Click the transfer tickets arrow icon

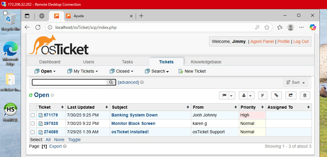pyautogui.click(x=291, y=95)
